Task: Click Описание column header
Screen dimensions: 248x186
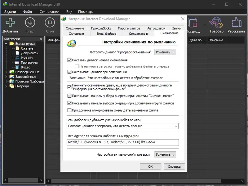Action: click(x=226, y=40)
